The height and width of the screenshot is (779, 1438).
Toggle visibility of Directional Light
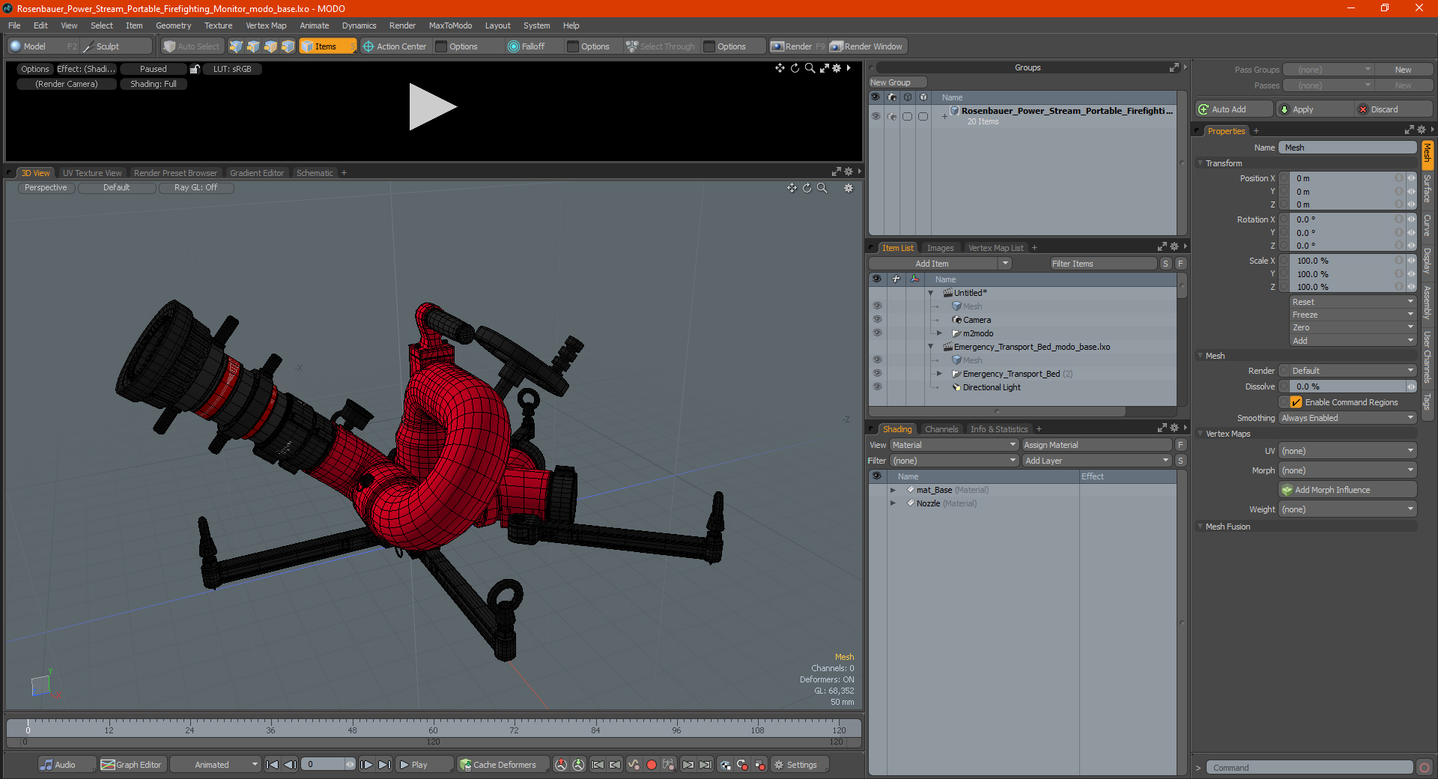point(877,387)
